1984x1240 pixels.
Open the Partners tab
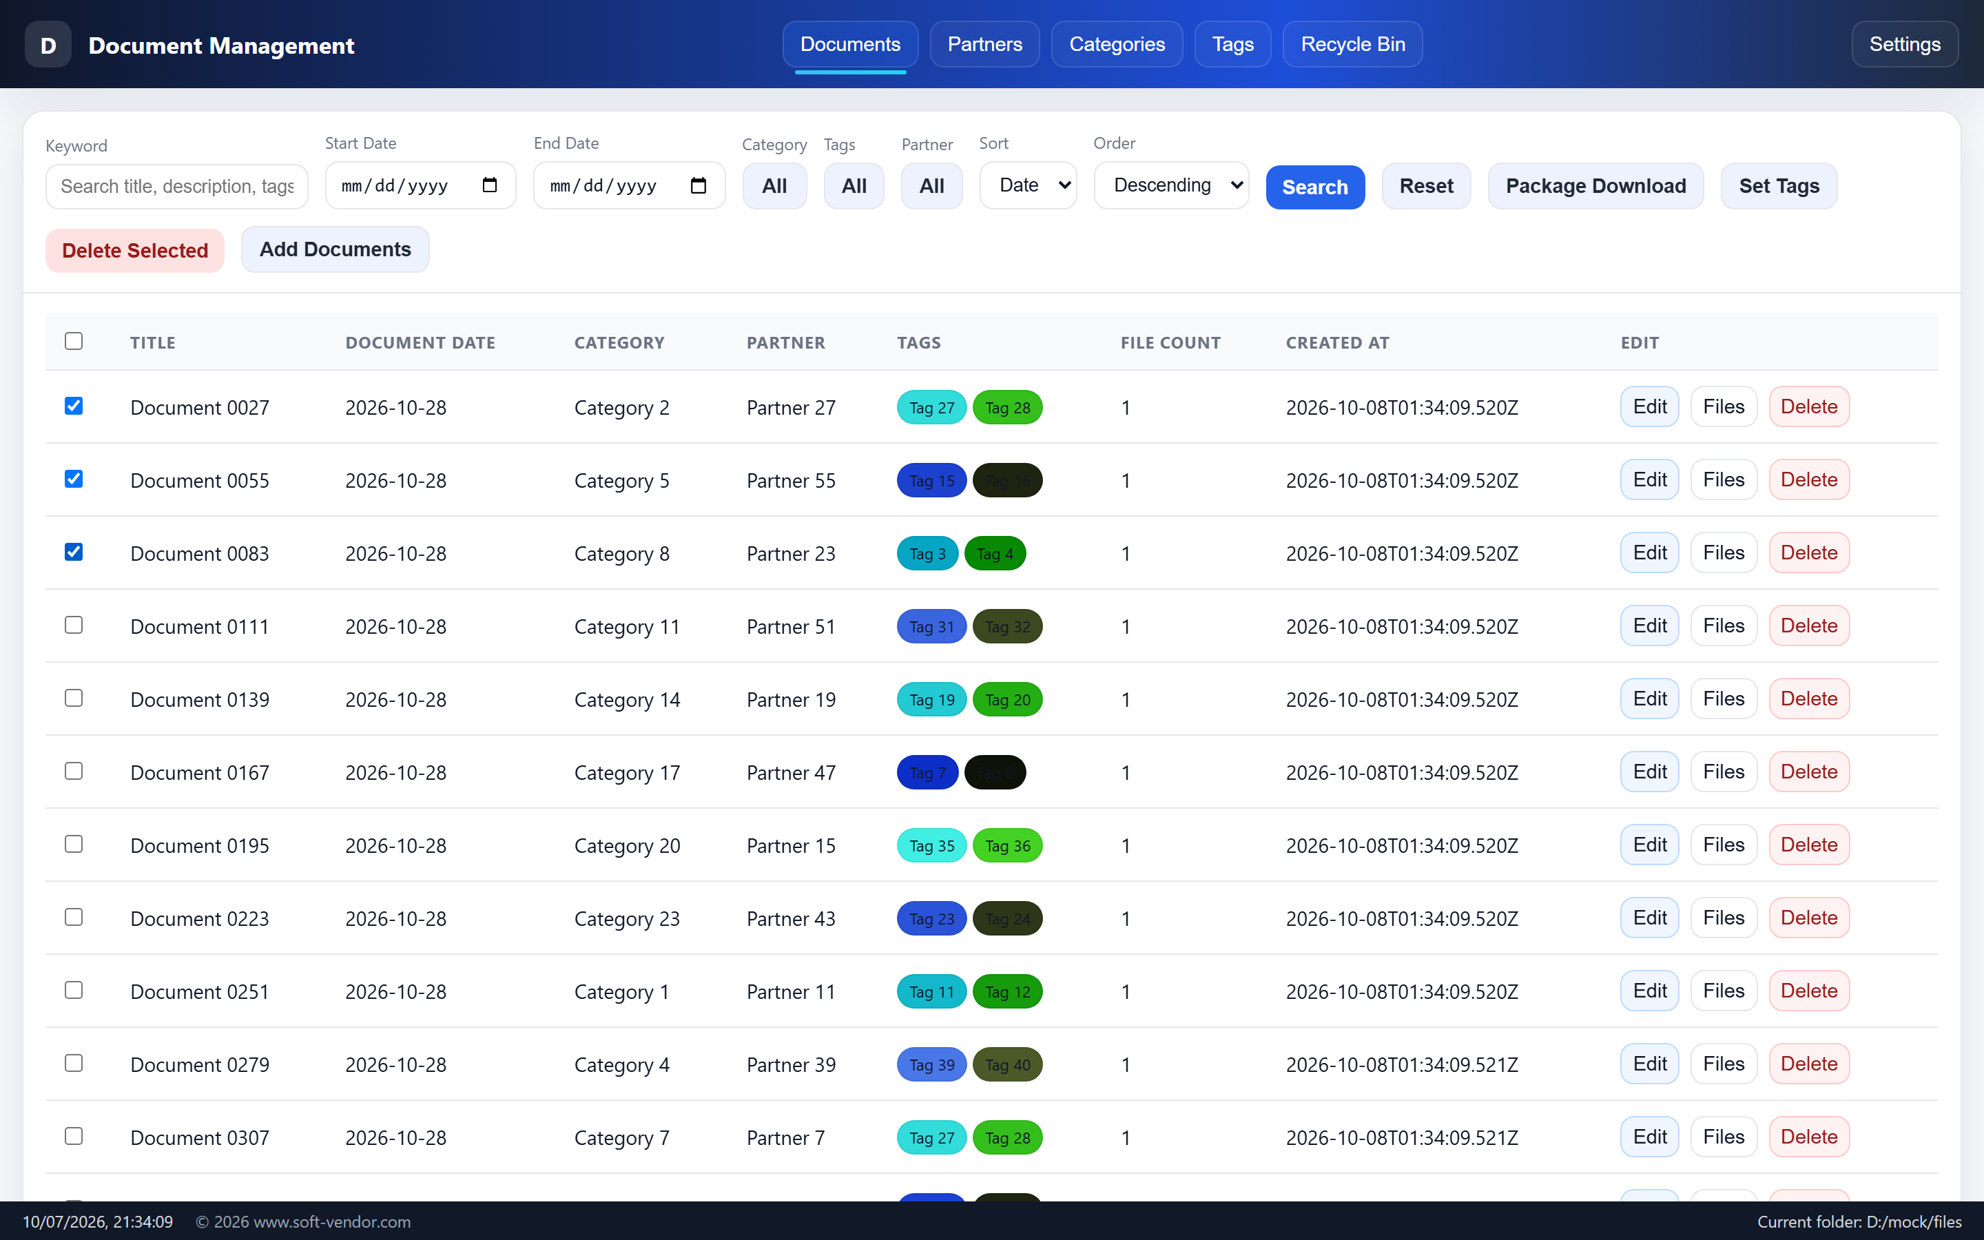(984, 44)
